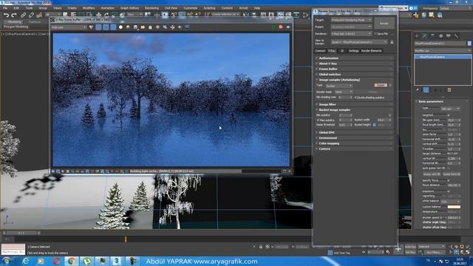Screen dimensions: 473x266
Task: Open the Renderer dropdown in Render Setup
Action: (x=352, y=34)
